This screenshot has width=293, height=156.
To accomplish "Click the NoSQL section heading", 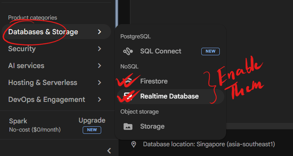I will click(x=130, y=67).
